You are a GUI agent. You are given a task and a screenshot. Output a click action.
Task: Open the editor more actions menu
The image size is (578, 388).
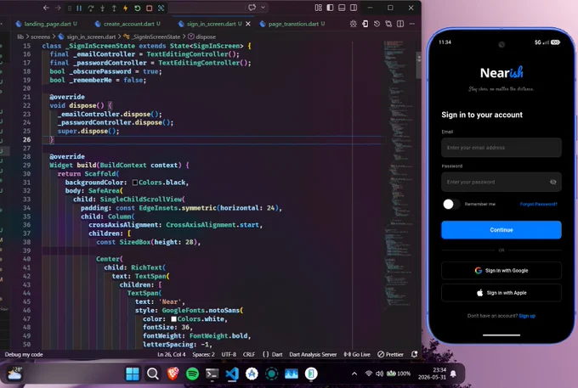coord(412,24)
